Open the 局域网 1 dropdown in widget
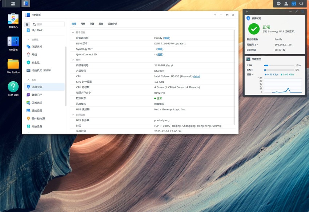This screenshot has width=309, height=212. point(252,45)
